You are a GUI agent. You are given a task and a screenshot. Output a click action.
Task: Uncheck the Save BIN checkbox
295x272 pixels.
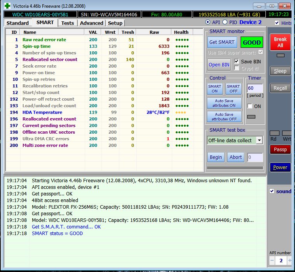click(237, 61)
